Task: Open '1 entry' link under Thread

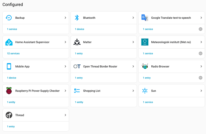Action: click(x=11, y=126)
